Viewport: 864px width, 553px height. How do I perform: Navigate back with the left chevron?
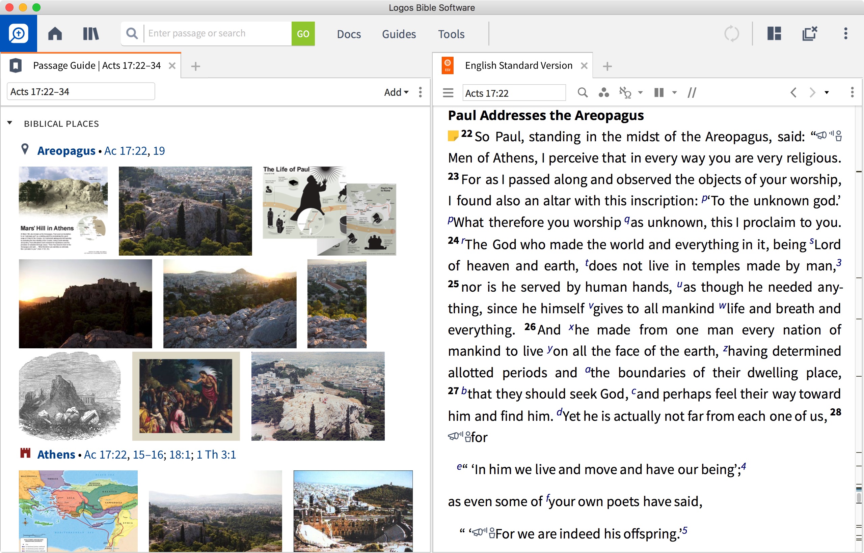793,93
